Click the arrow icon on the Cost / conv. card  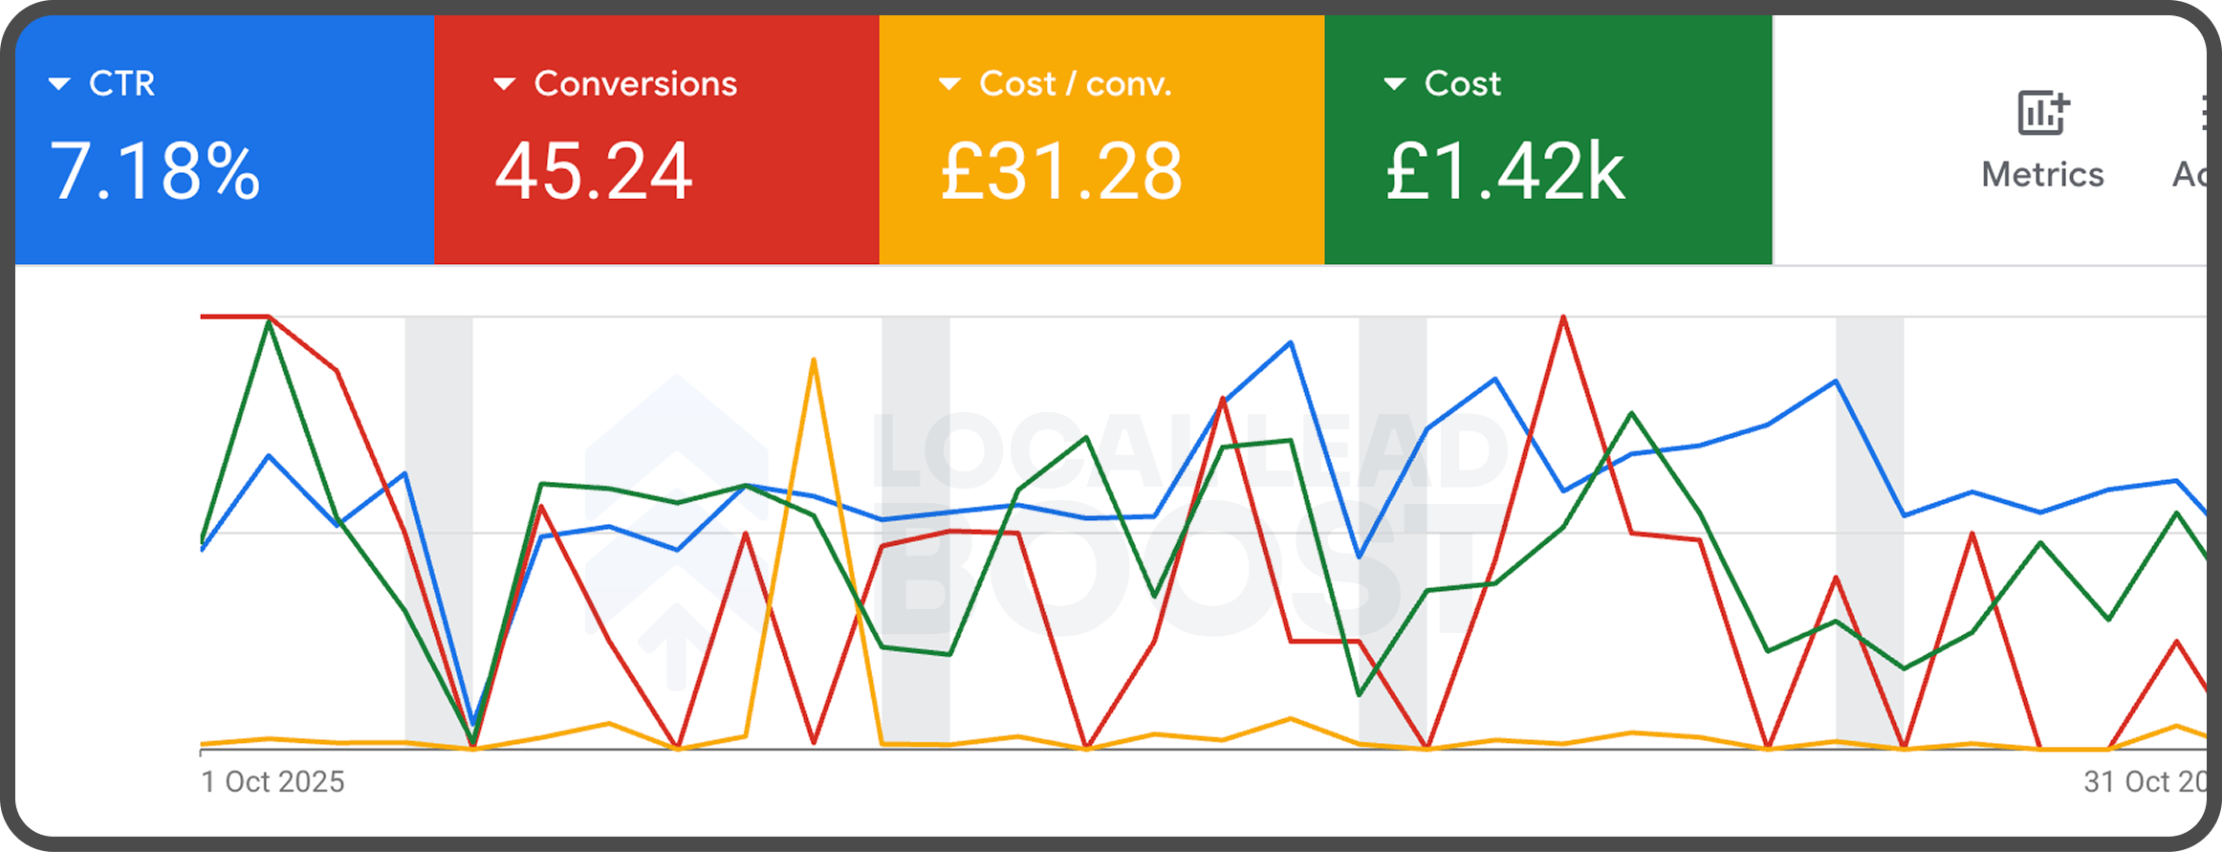pos(948,83)
